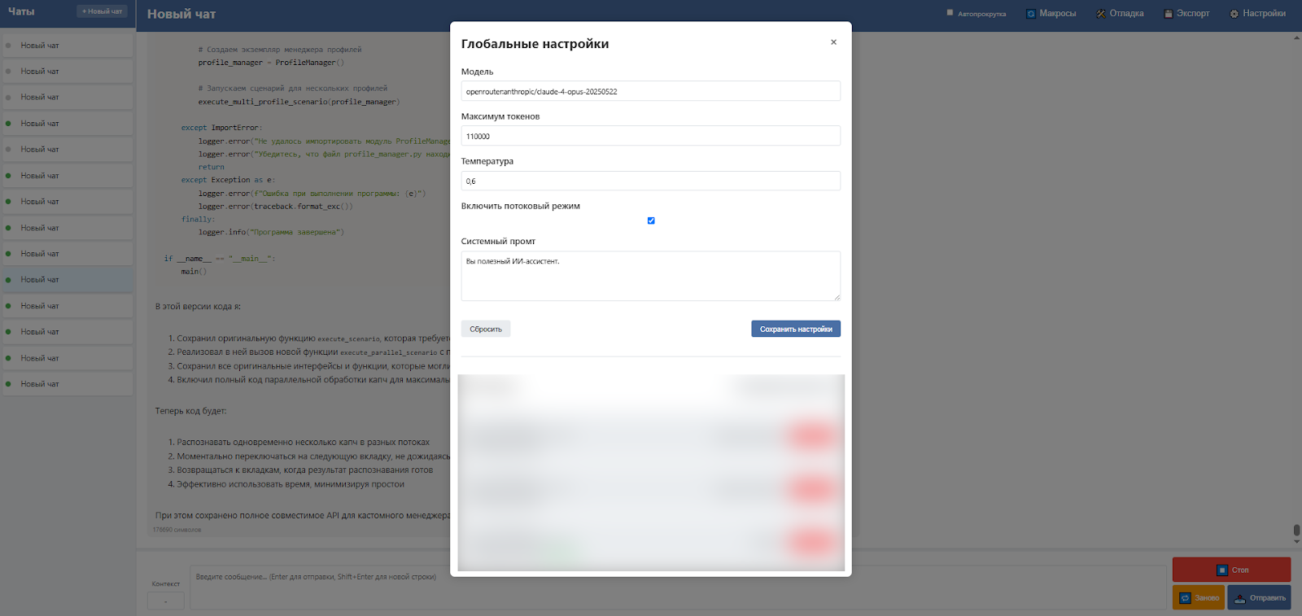Click the Включить потоковый режим label

pos(521,206)
